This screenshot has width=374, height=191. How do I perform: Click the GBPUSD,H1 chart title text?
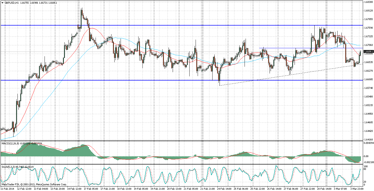click(x=12, y=3)
